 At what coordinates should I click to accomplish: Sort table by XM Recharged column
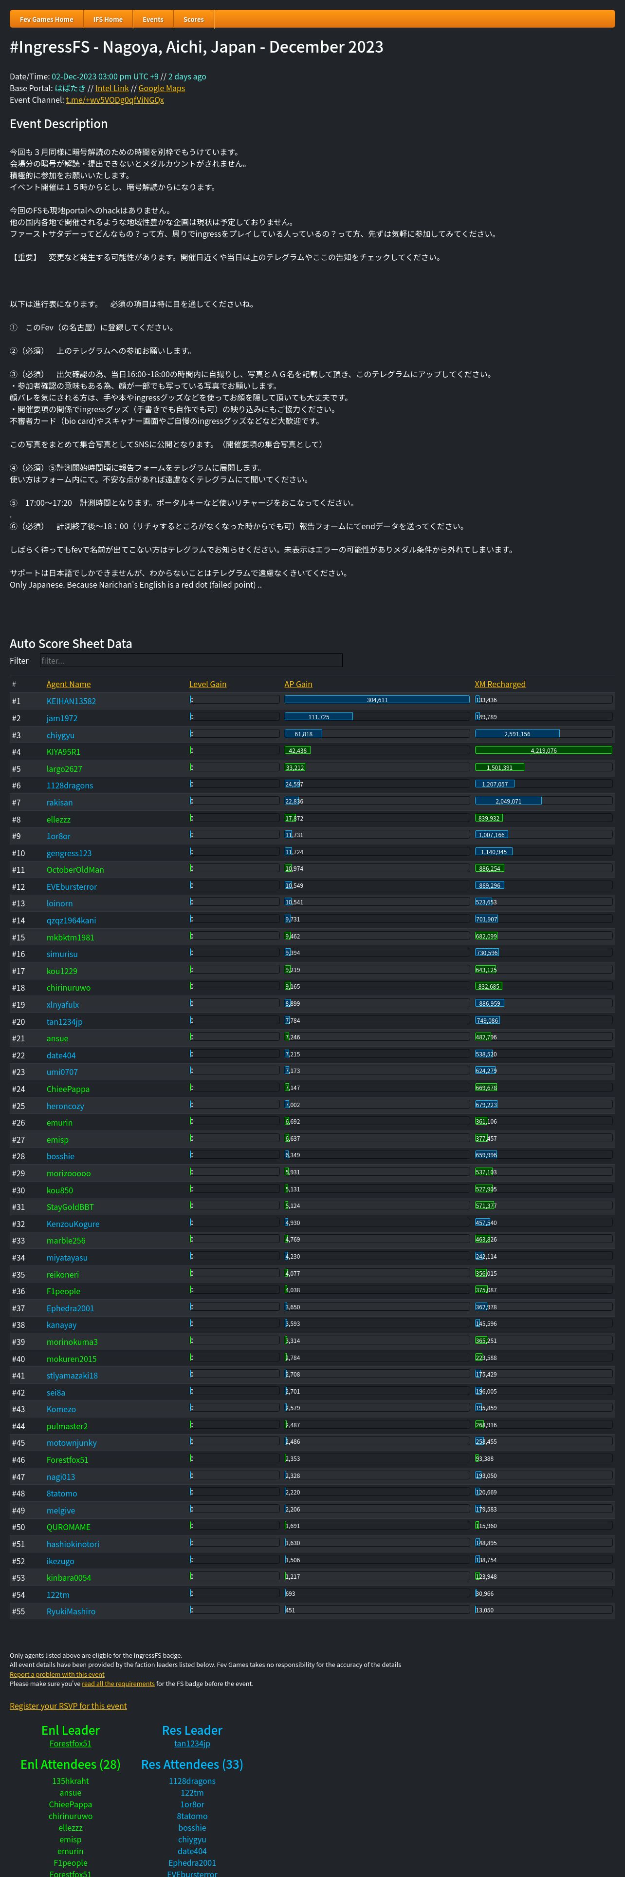pyautogui.click(x=500, y=684)
